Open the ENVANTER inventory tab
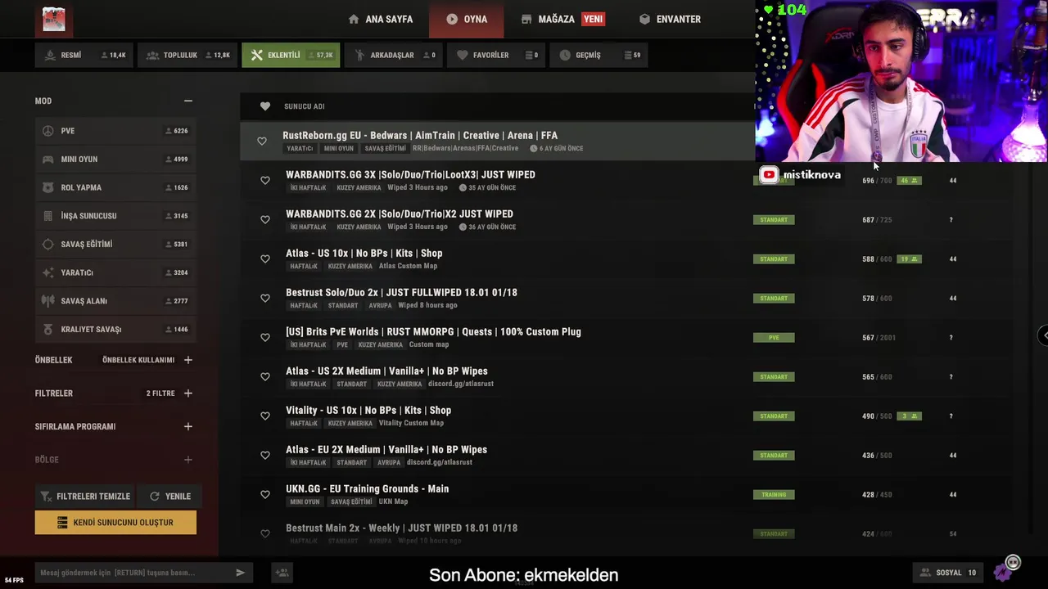This screenshot has width=1048, height=589. click(x=670, y=19)
